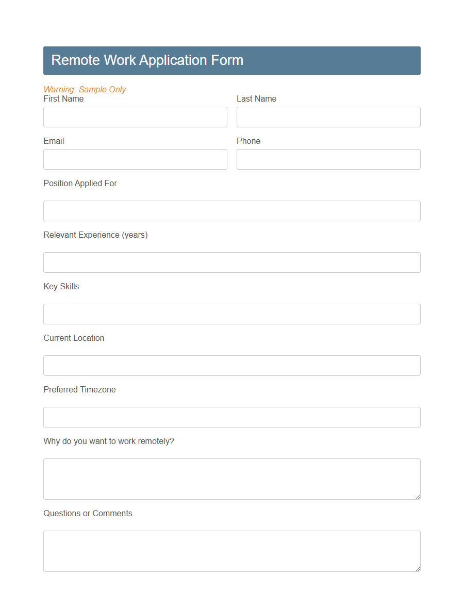The width and height of the screenshot is (464, 609).
Task: Select the Key Skills input box
Action: pos(231,314)
